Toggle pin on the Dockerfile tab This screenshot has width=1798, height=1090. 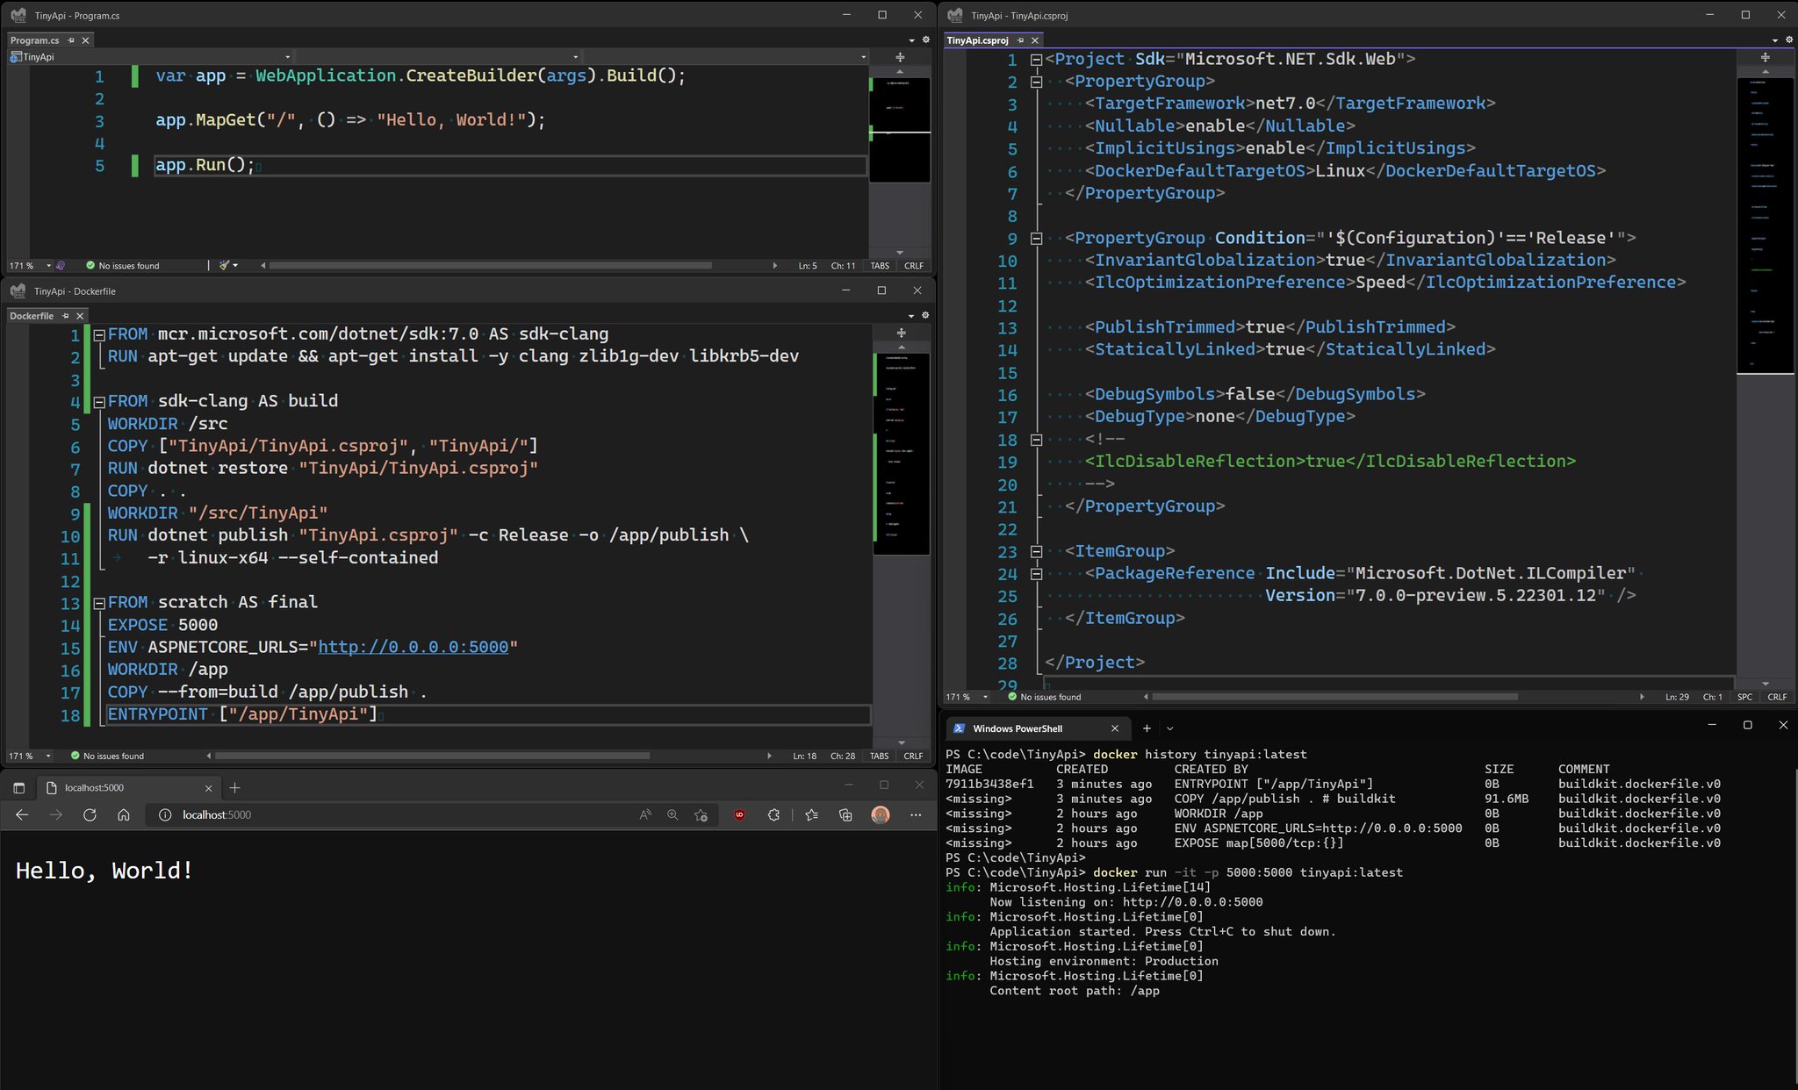[x=65, y=316]
